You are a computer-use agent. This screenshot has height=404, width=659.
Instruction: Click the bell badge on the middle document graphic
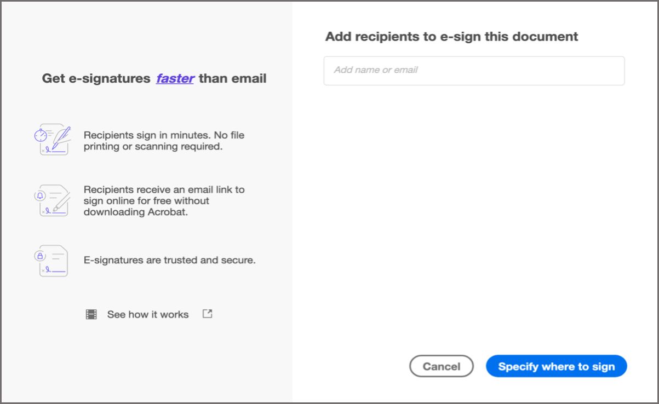[40, 195]
